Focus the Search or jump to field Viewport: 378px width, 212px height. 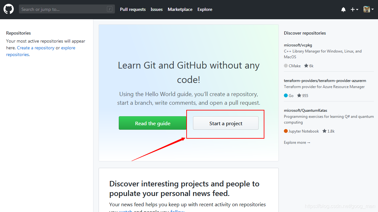[x=67, y=9]
